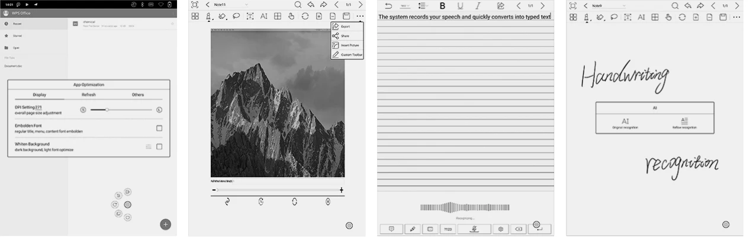
Task: Select the lasso tool in Note11
Action: [x=236, y=17]
